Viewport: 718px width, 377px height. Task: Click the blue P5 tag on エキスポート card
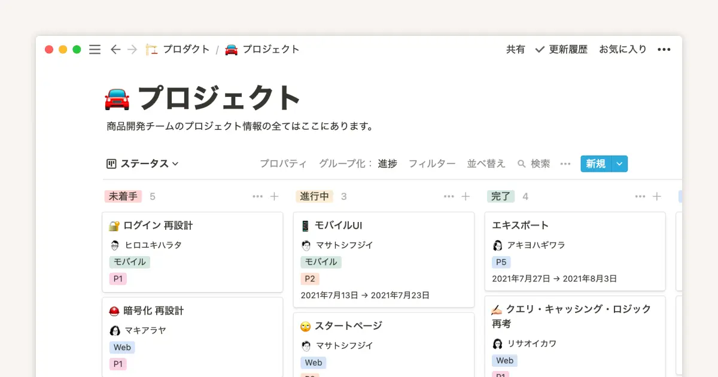(501, 262)
